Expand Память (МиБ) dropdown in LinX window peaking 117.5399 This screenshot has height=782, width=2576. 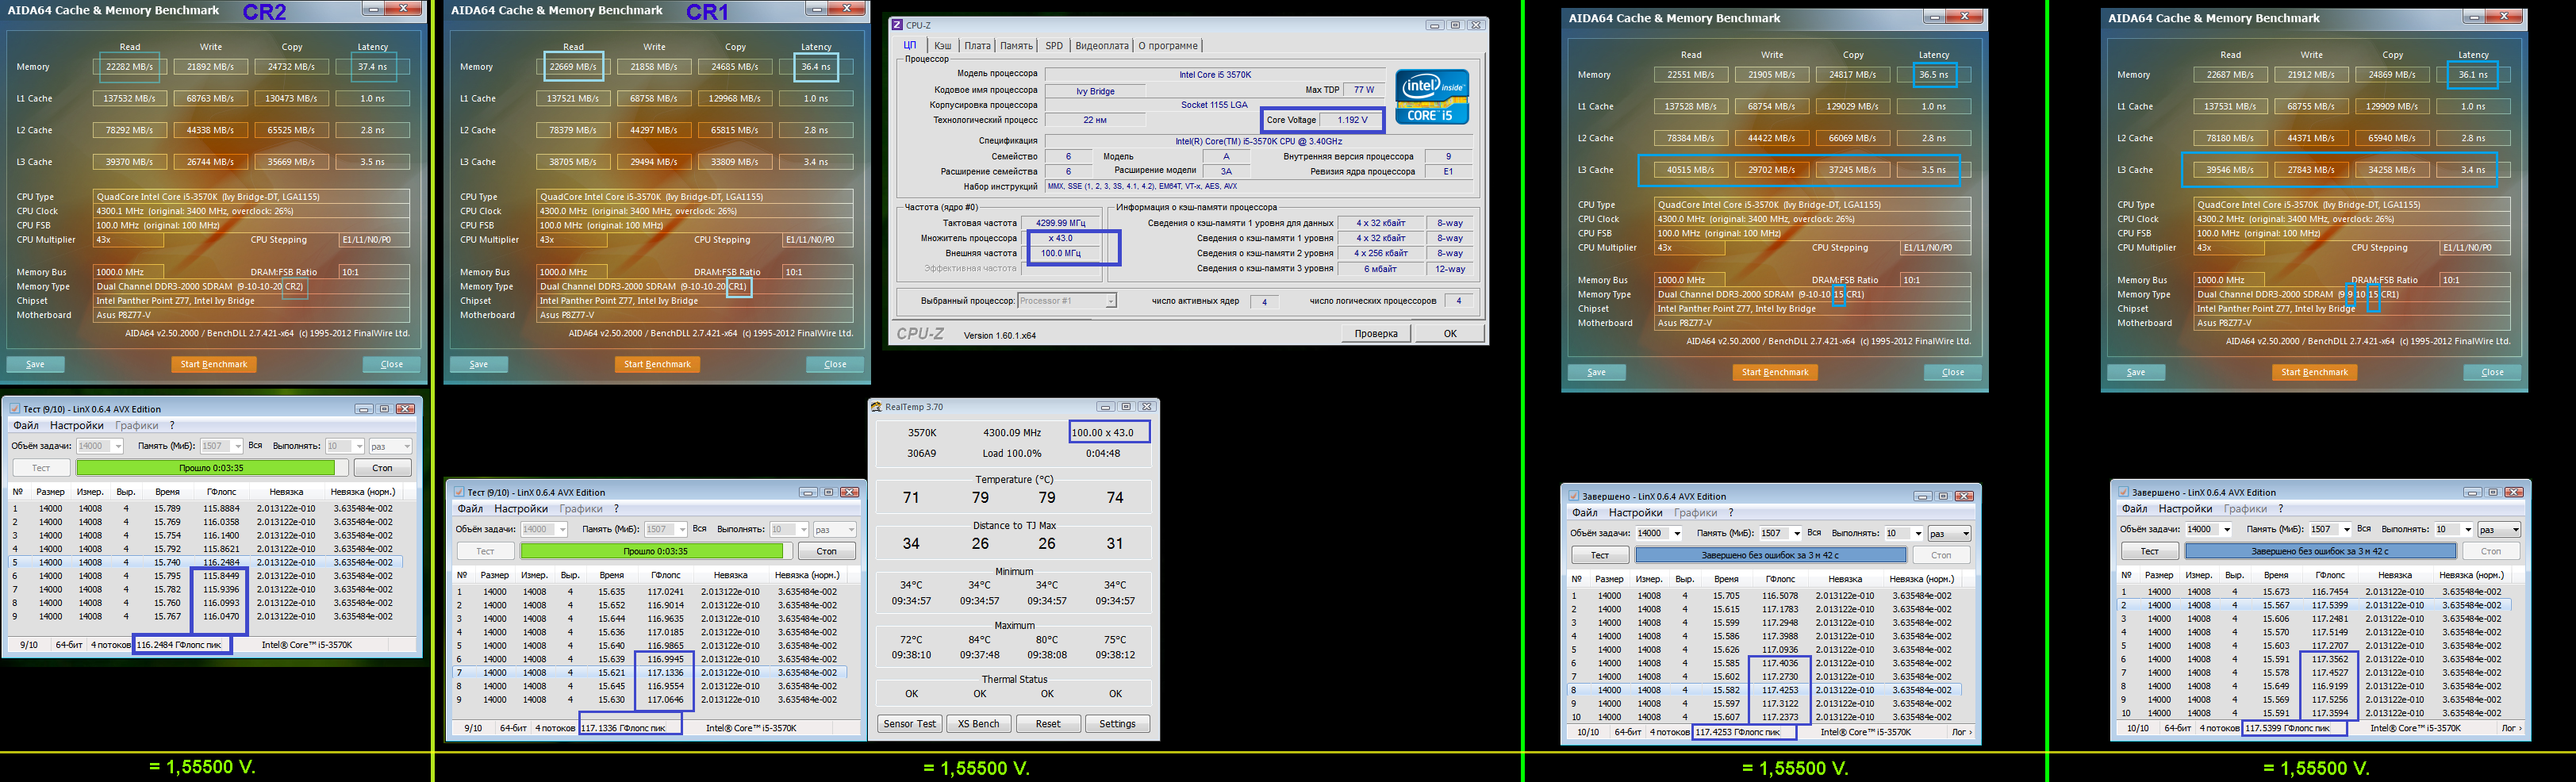pos(2347,530)
